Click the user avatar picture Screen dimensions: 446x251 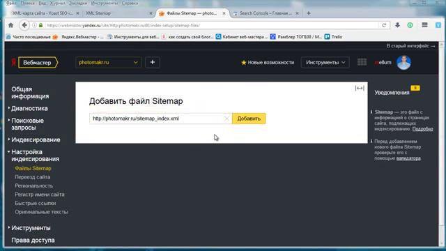(x=403, y=62)
